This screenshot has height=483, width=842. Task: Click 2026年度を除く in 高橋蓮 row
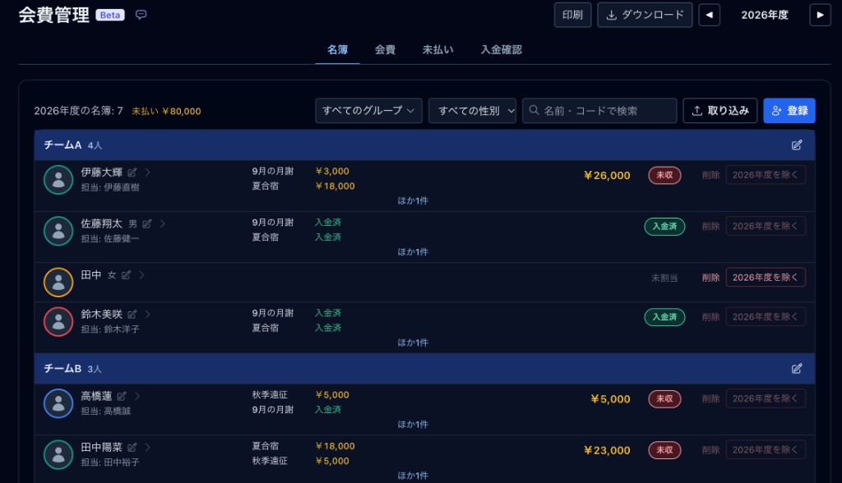point(766,398)
